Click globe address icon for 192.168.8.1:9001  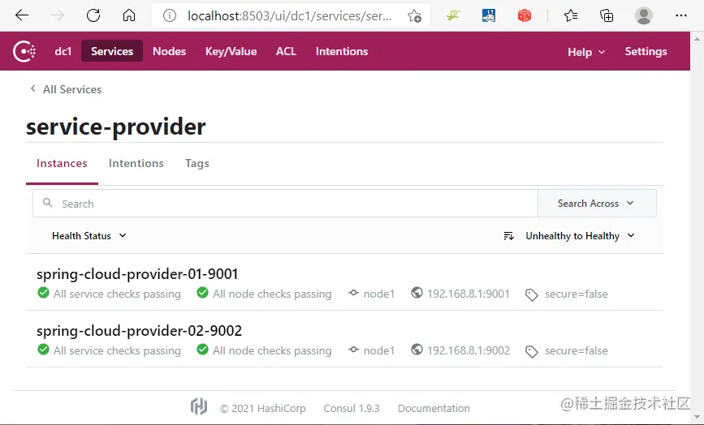[417, 293]
